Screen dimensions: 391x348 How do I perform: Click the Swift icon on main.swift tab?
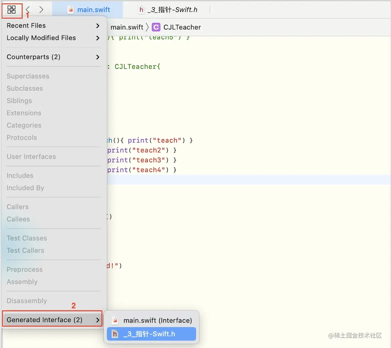click(x=71, y=10)
